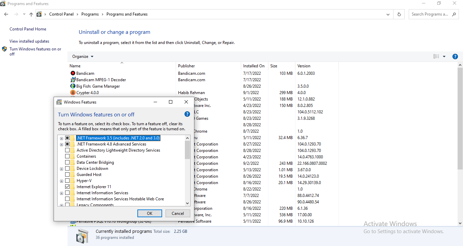Select the Data Center Bridging feature label
This screenshot has height=246, width=463.
pos(95,162)
